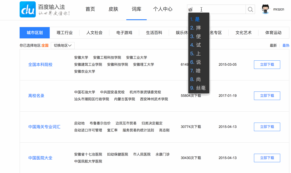Viewport: 291px width, 173px height.
Task: Click the 妇幼保健医院 sample word
Action: (117, 154)
